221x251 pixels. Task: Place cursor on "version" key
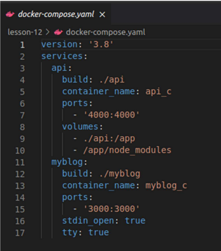click(x=59, y=44)
